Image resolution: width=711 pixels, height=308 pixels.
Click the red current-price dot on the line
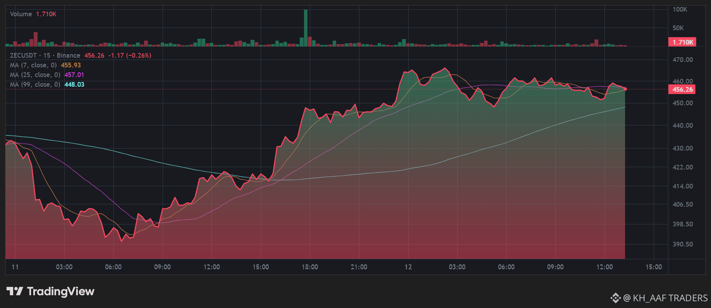coord(625,89)
